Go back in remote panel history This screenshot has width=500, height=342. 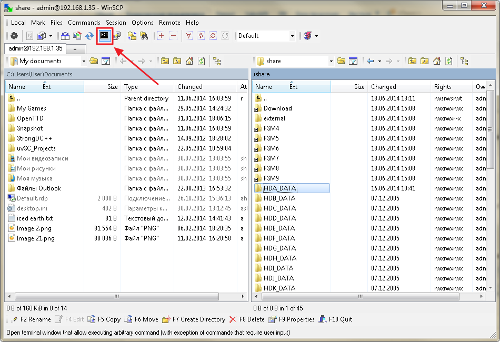pyautogui.click(x=371, y=61)
